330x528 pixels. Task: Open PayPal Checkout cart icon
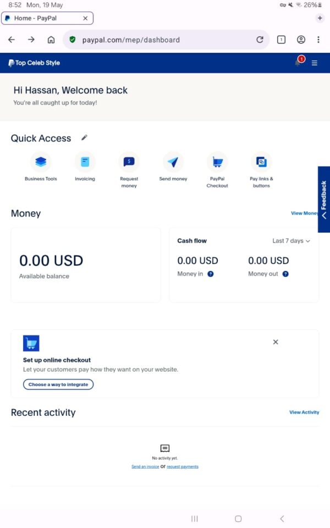tap(217, 162)
